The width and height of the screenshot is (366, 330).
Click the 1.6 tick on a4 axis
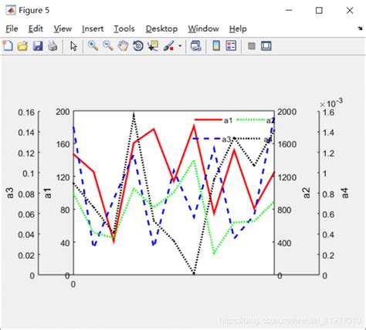(328, 113)
